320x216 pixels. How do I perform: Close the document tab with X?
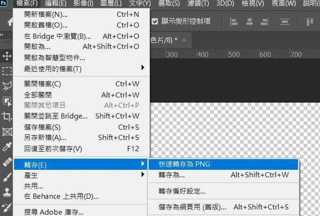tap(184, 40)
